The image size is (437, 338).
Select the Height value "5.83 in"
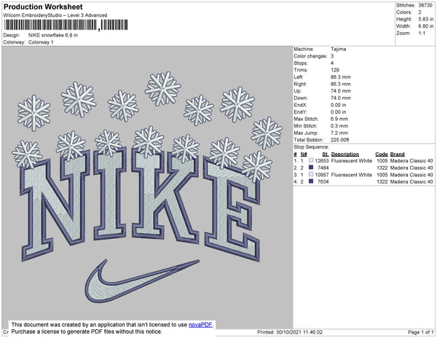pyautogui.click(x=425, y=19)
